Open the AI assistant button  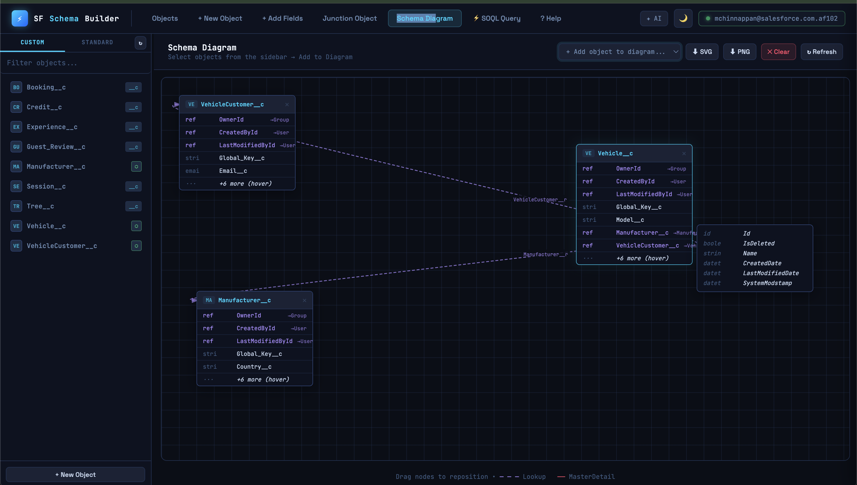(654, 19)
